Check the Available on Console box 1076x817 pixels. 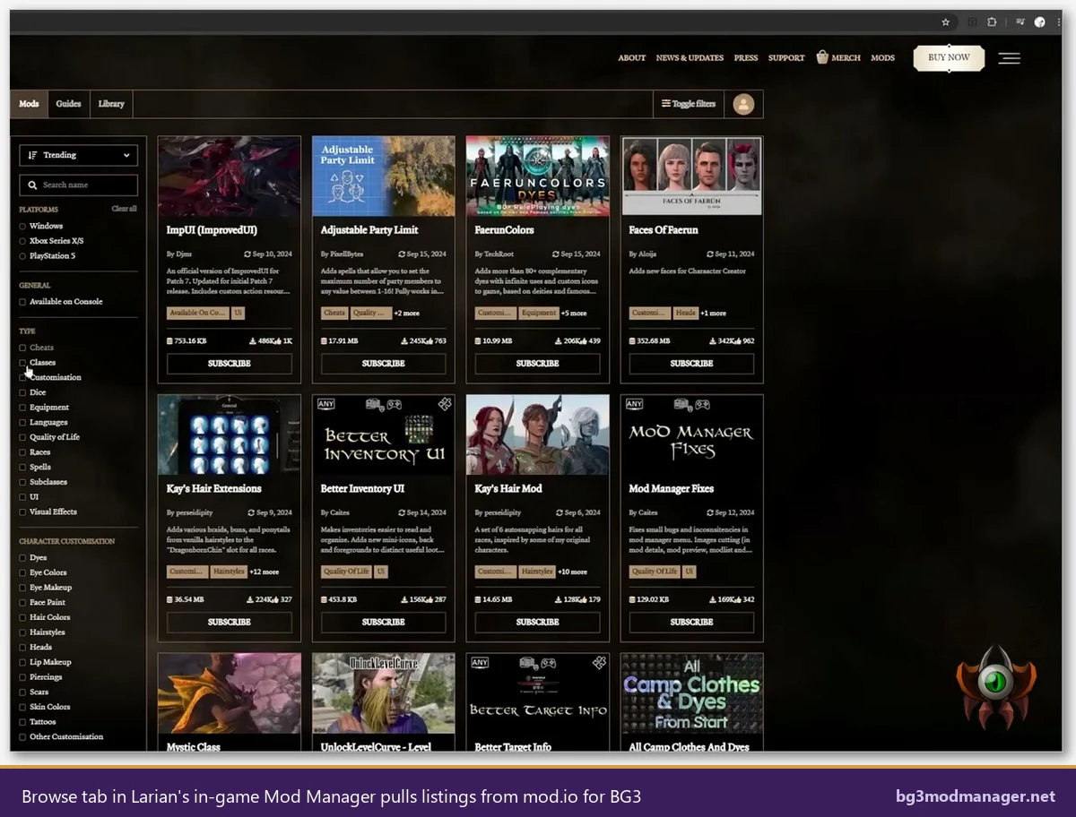click(23, 302)
